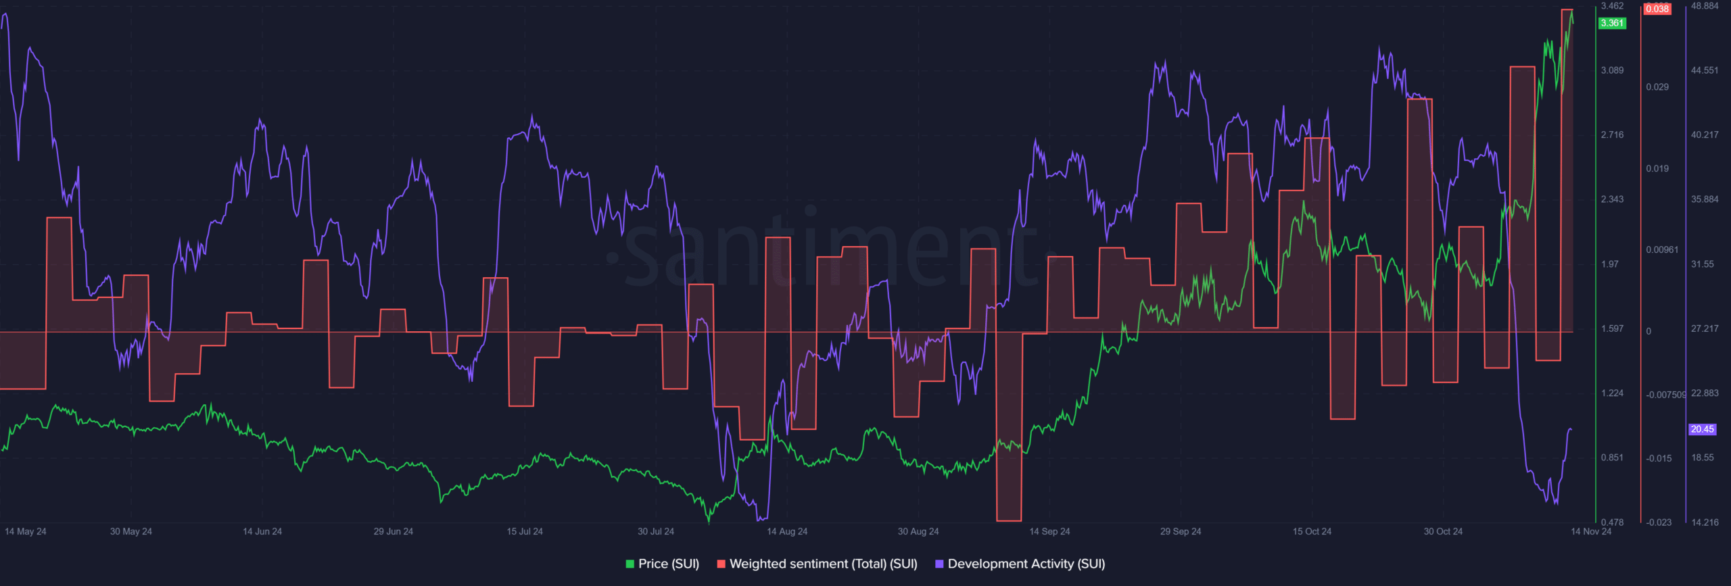The image size is (1731, 586).
Task: Select the 14 Aug 24 date label
Action: 787,531
